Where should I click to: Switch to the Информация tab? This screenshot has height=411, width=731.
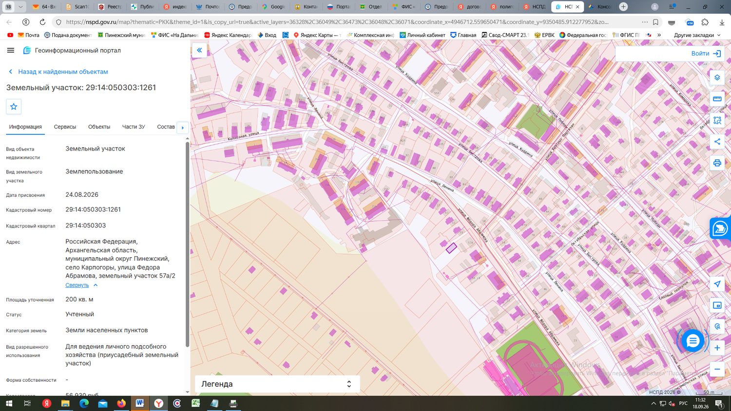click(25, 127)
